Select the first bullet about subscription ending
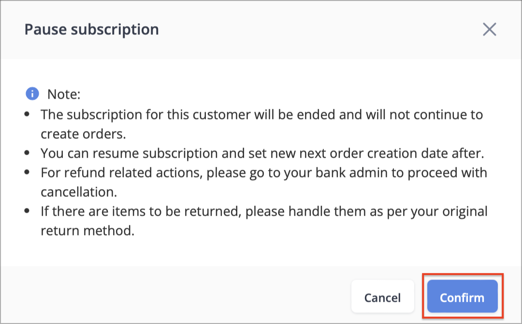The width and height of the screenshot is (522, 324). click(x=261, y=124)
